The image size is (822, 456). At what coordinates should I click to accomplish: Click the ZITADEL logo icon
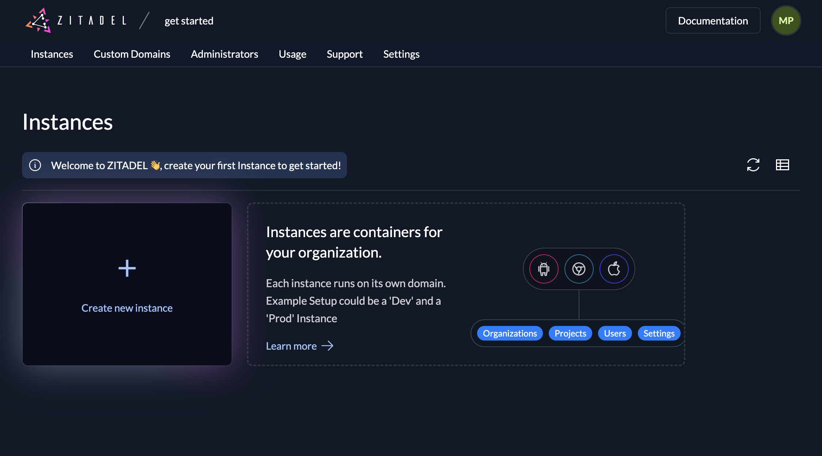[38, 21]
